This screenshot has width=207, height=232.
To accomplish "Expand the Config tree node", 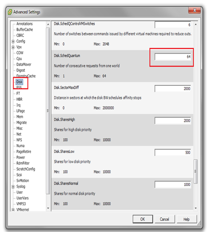I will coord(13,41).
